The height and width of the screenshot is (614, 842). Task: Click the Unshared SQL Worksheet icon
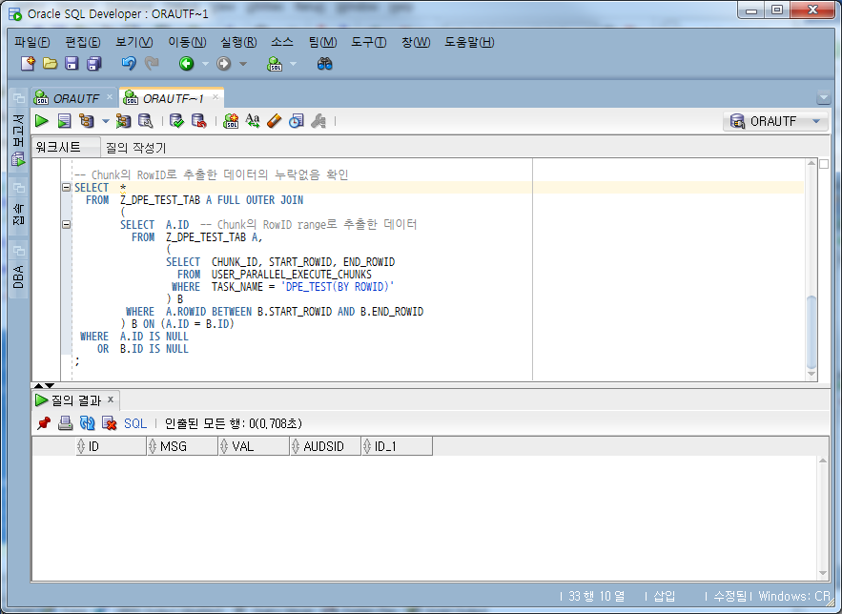click(231, 121)
